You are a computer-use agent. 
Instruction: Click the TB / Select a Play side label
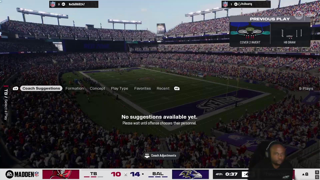pyautogui.click(x=6, y=104)
